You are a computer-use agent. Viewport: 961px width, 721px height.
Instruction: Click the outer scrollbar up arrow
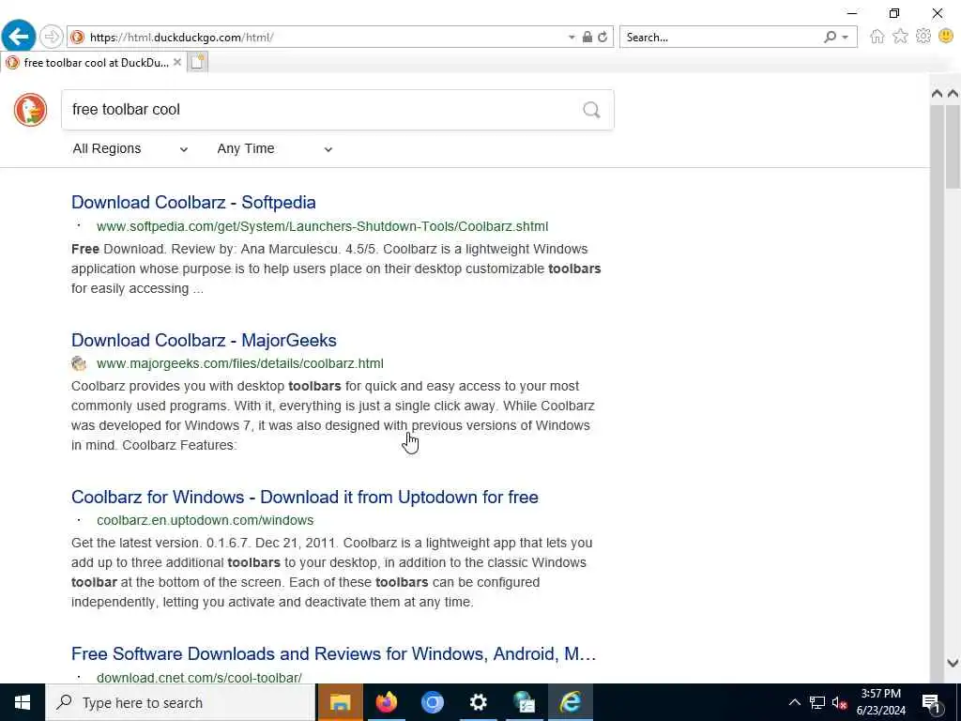point(953,94)
